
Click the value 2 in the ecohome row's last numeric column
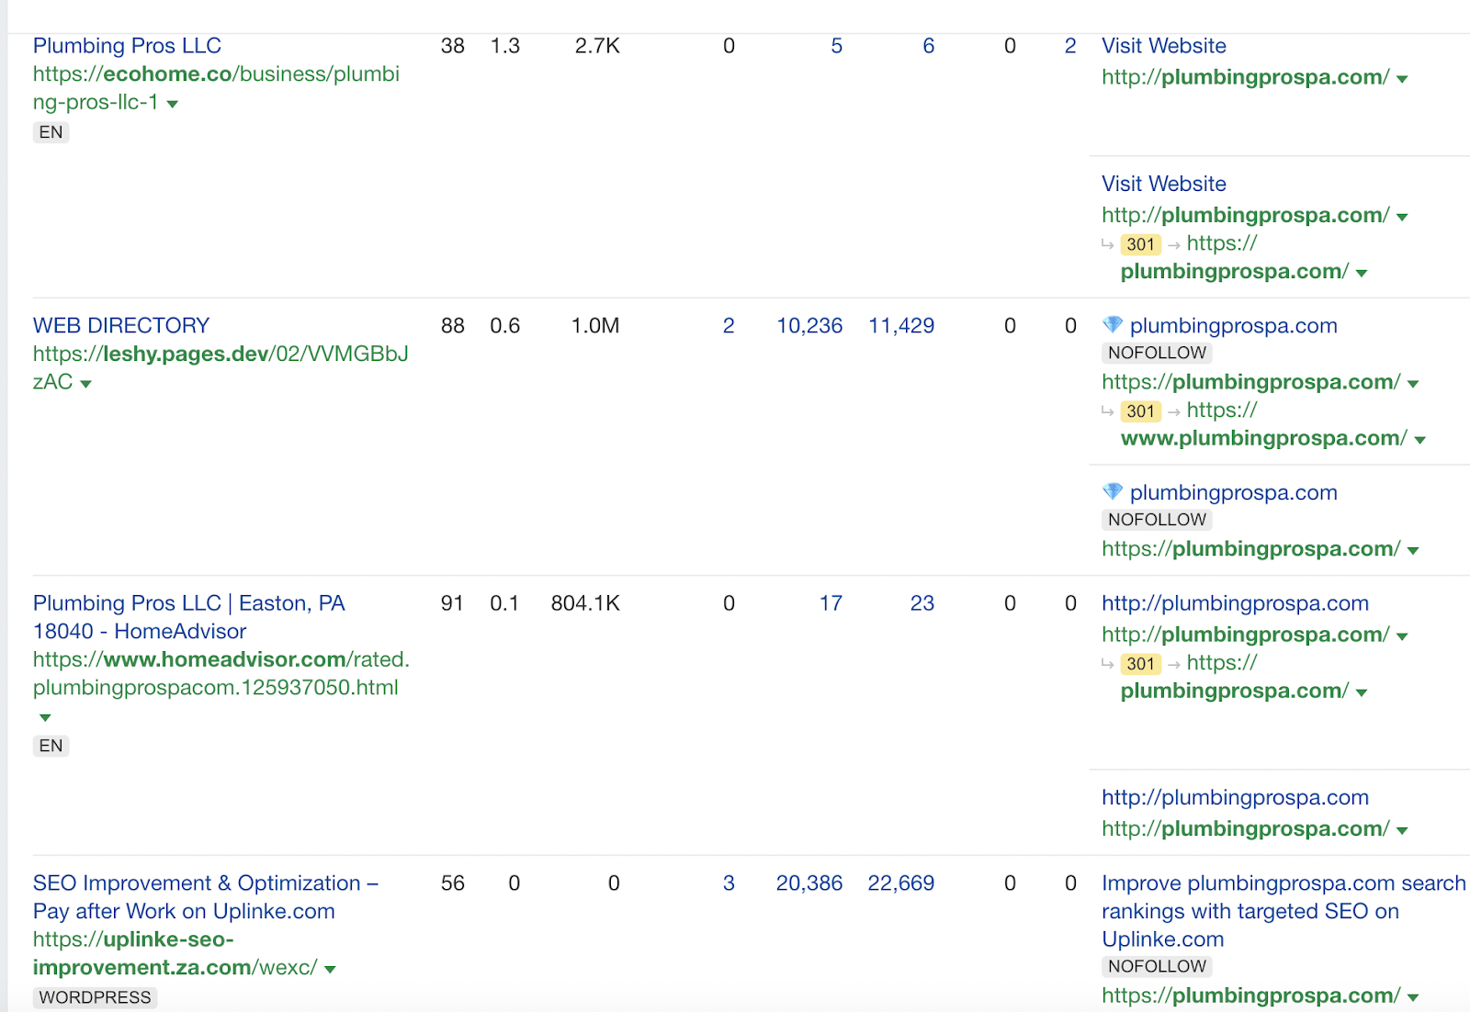point(1070,46)
